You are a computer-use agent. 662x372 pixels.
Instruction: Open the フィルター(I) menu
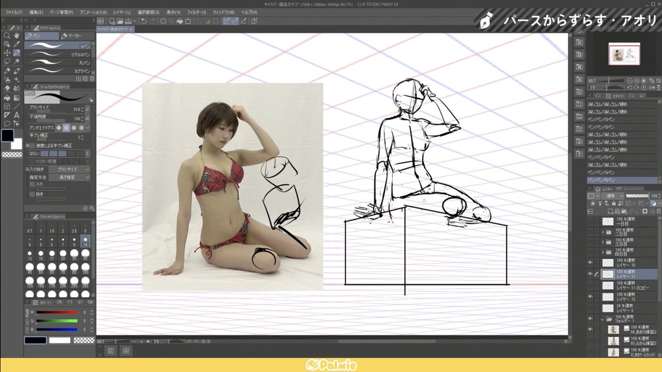196,12
